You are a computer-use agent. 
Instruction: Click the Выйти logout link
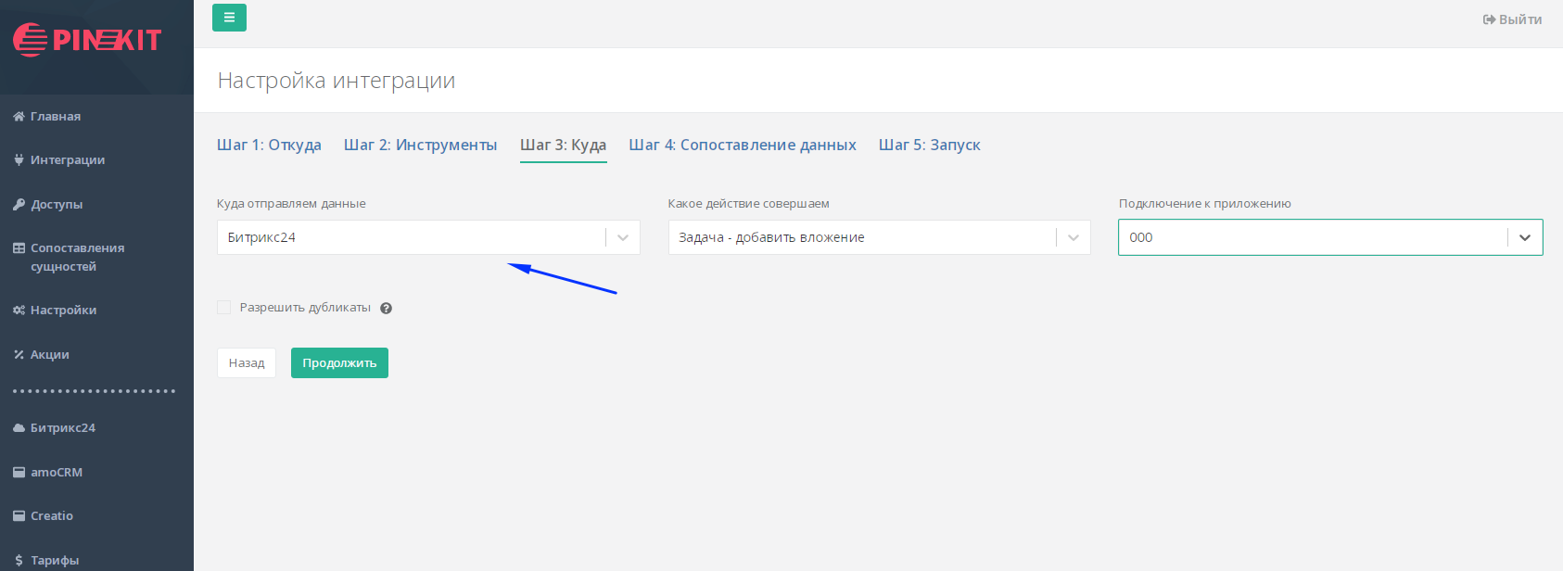(1512, 19)
